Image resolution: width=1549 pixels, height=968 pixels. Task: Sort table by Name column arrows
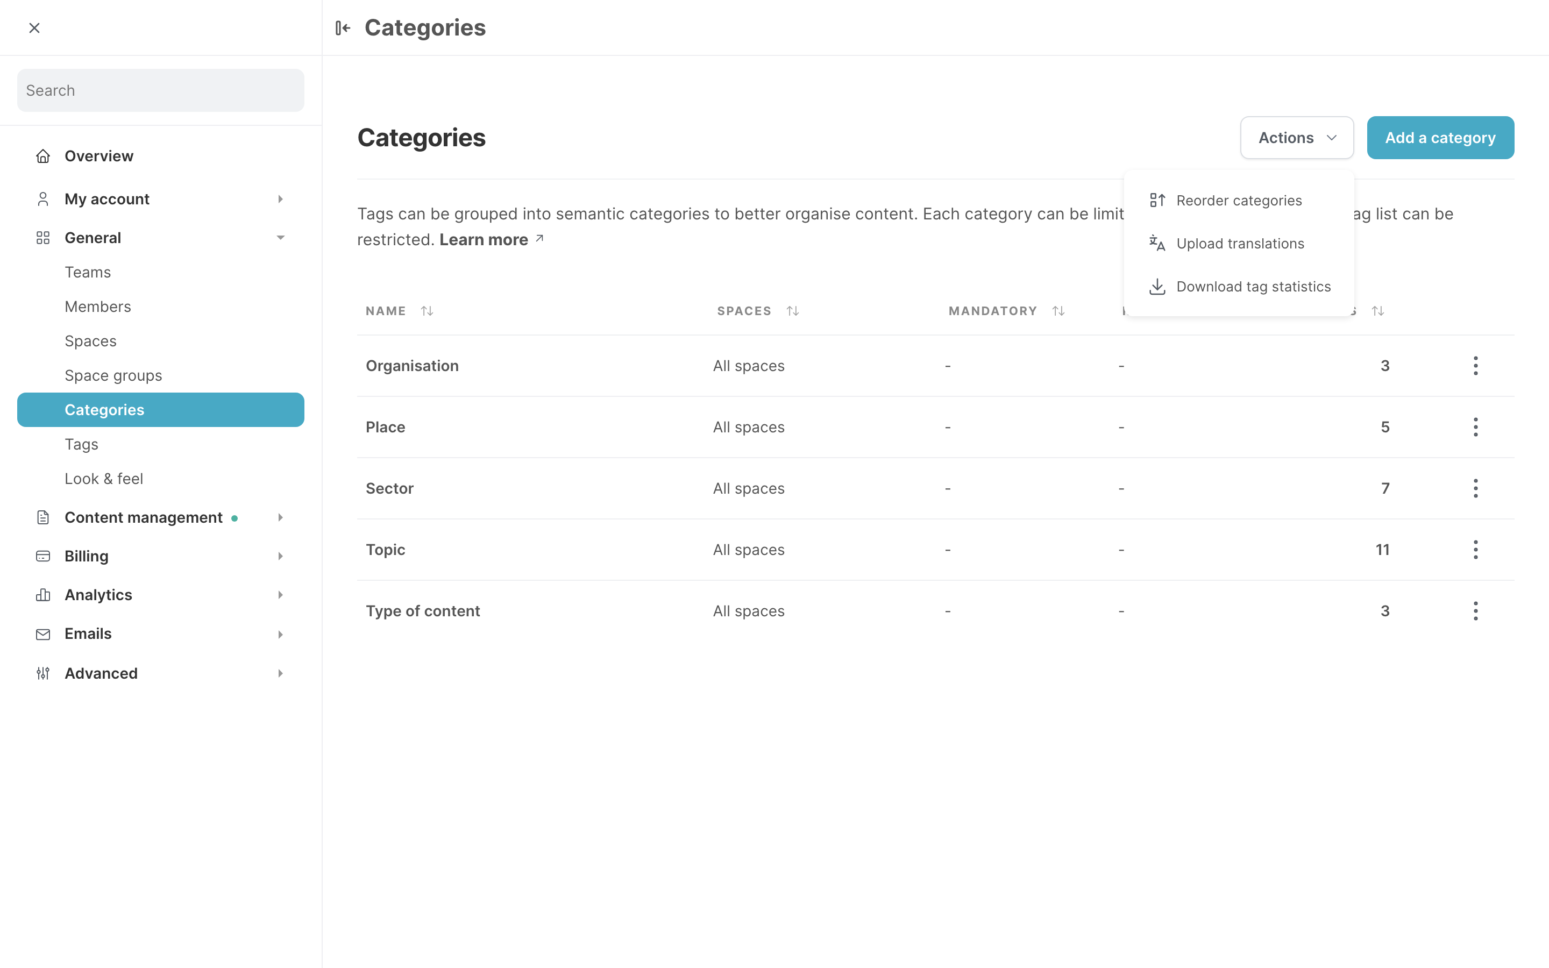(x=427, y=311)
